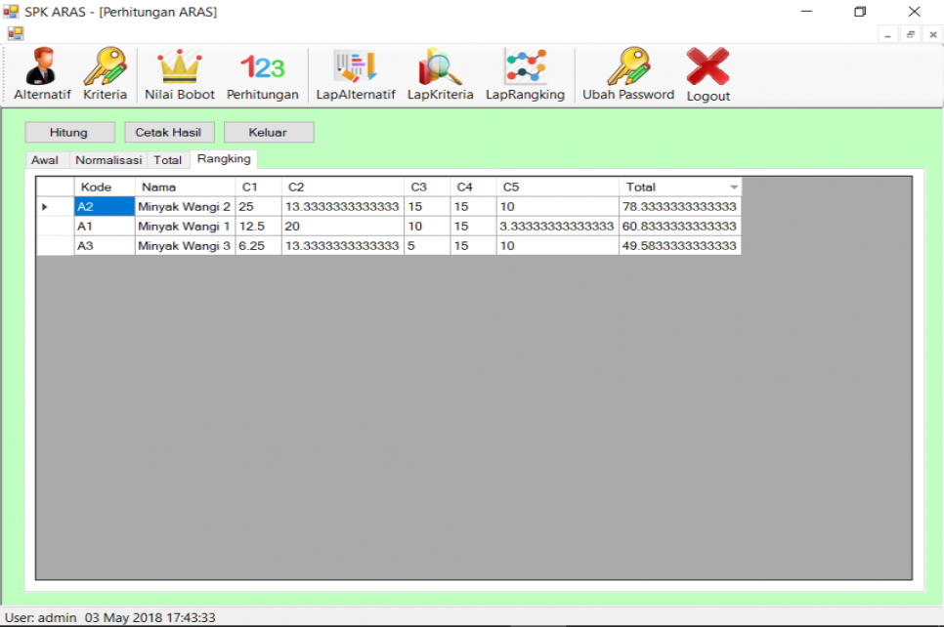
Task: Open the LapAlternatif report icon
Action: (x=356, y=73)
